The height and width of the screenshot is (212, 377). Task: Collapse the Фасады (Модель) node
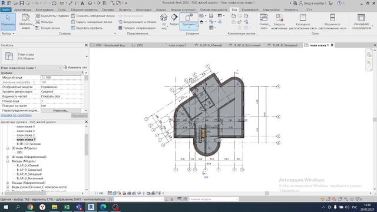(x=8, y=161)
